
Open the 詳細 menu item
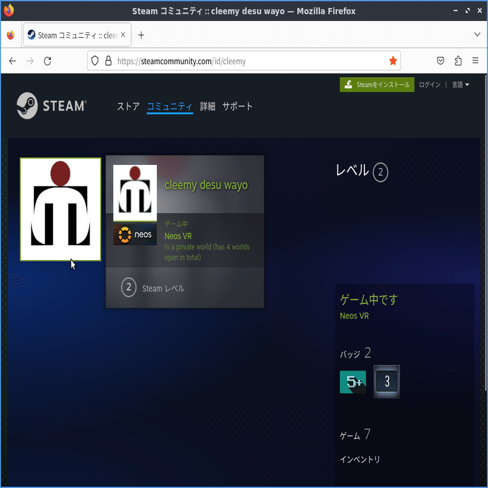(x=208, y=106)
